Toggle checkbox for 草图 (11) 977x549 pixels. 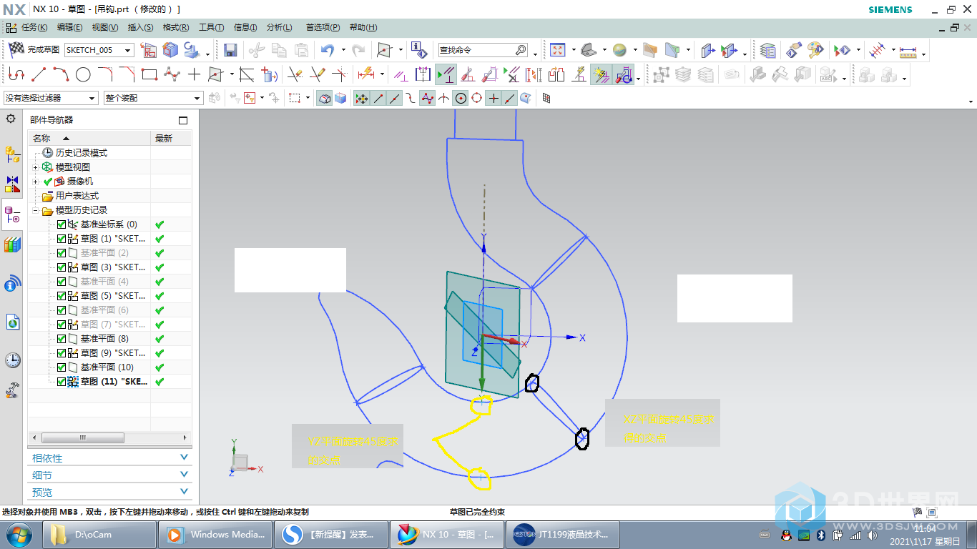pos(62,382)
